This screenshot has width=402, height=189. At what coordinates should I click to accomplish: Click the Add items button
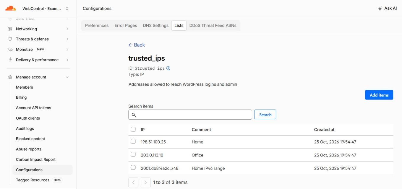[x=379, y=95]
